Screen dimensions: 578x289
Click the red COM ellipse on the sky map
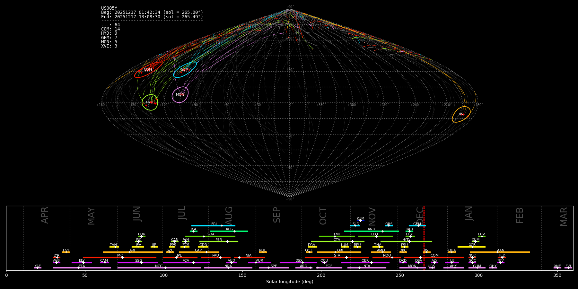148,70
